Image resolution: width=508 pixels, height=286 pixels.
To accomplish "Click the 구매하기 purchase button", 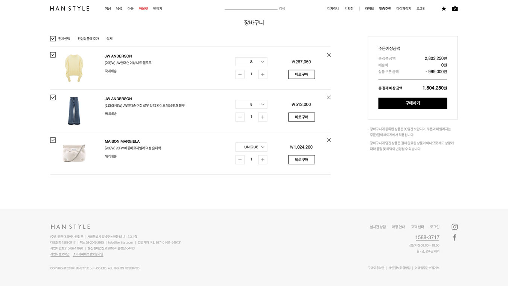I will coord(413,103).
